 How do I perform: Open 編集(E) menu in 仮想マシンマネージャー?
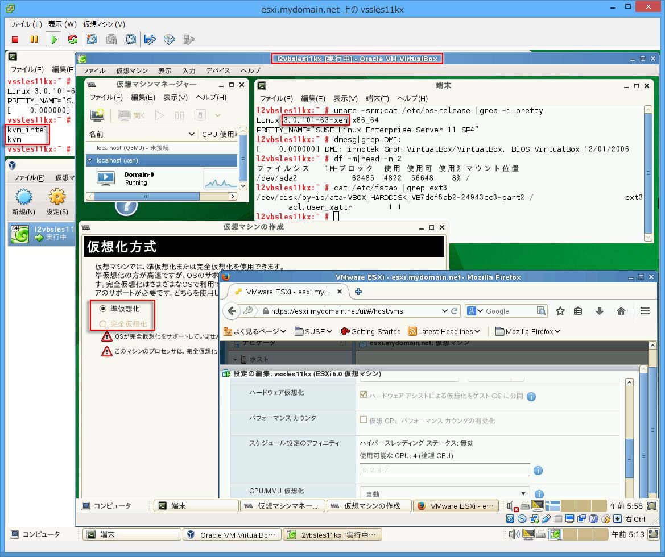tap(143, 98)
